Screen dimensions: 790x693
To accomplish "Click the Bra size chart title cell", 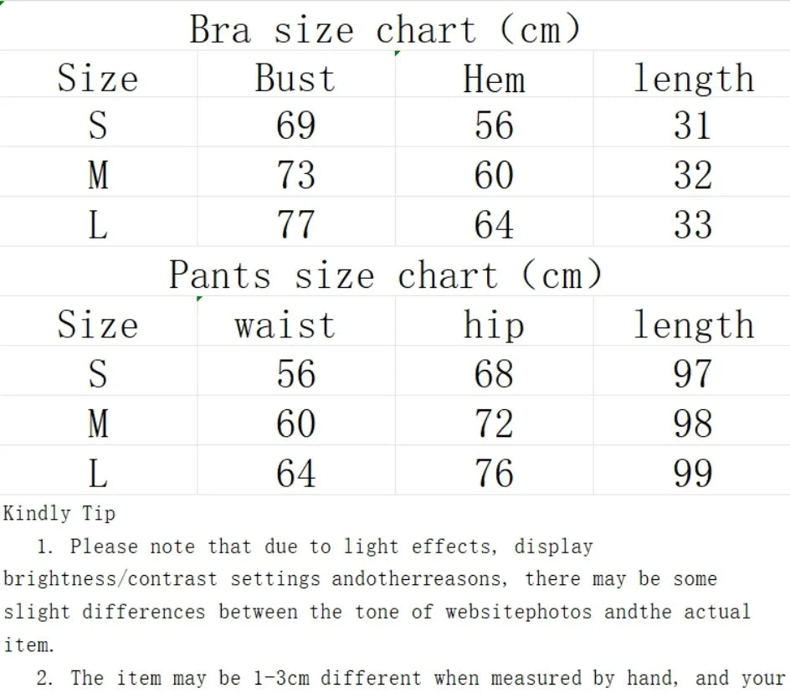I will (x=385, y=29).
